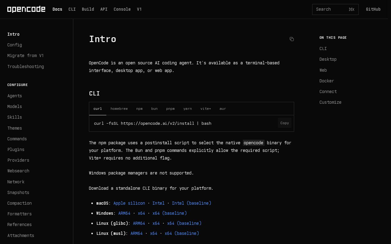Jump to Connect in On This Page
Image resolution: width=391 pixels, height=244 pixels.
coord(328,91)
